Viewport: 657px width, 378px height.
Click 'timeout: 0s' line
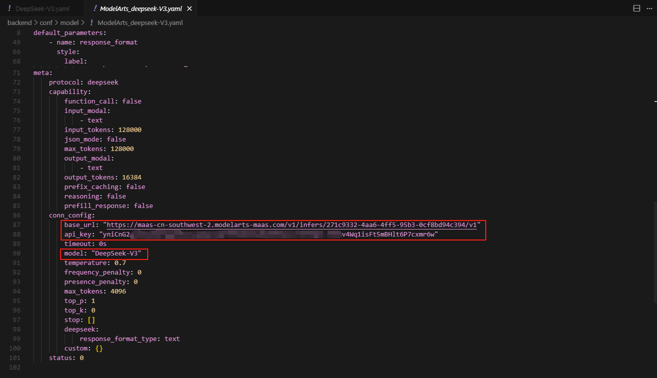tap(85, 243)
